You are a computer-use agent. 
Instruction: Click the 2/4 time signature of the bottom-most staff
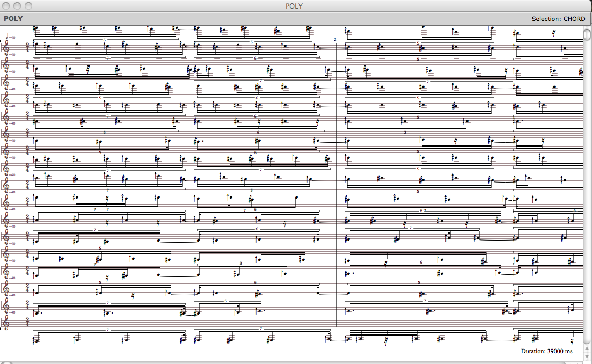27,322
